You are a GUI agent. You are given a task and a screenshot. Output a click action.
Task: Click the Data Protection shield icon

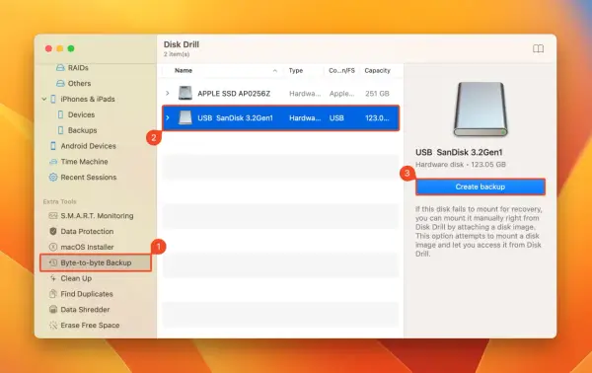point(53,231)
